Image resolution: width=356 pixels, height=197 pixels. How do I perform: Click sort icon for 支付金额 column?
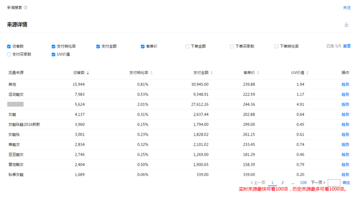[212, 73]
